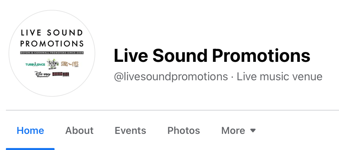This screenshot has height=150, width=339.
Task: Click the red and black Modern Love logo
Action: (x=61, y=74)
